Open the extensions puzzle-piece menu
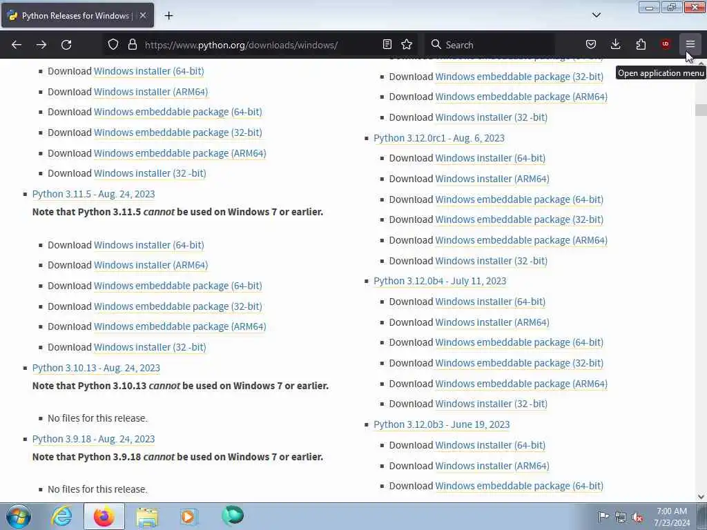The image size is (707, 530). coord(641,44)
